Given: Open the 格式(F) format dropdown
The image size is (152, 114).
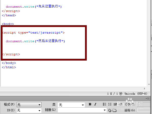Looking at the screenshot, I should (29, 105).
